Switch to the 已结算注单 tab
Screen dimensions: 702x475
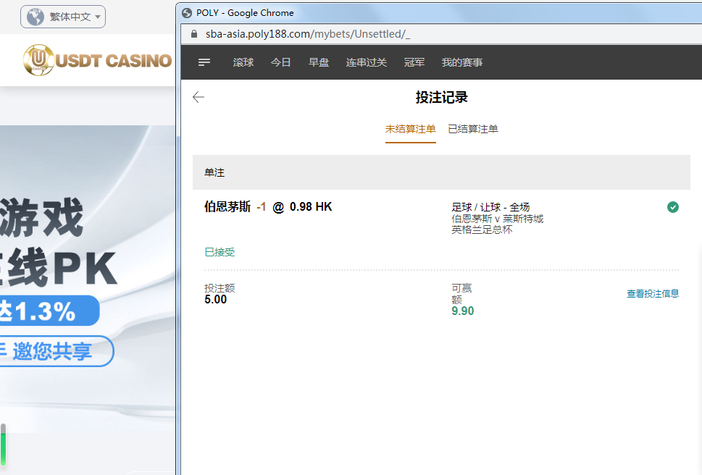(473, 130)
